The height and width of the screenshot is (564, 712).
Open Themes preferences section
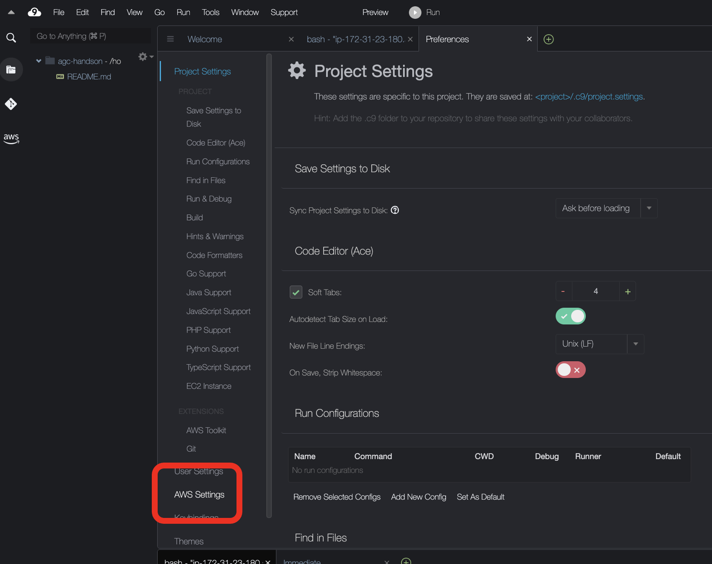click(x=189, y=541)
